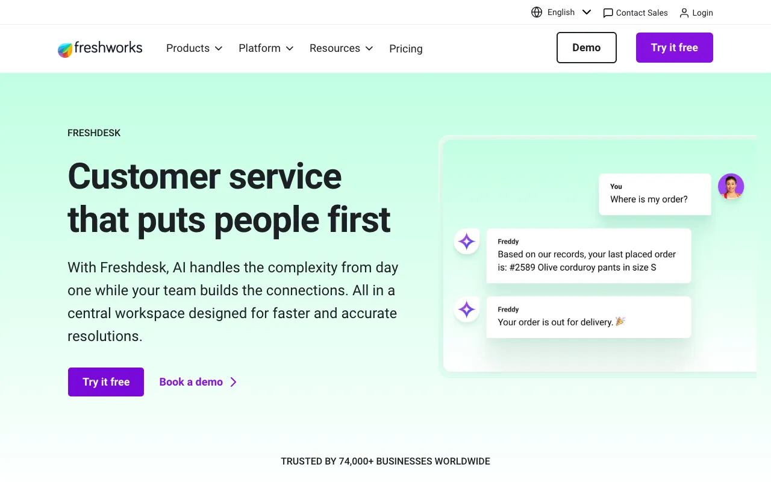Click the arrow chevron beside Book a demo

click(234, 382)
